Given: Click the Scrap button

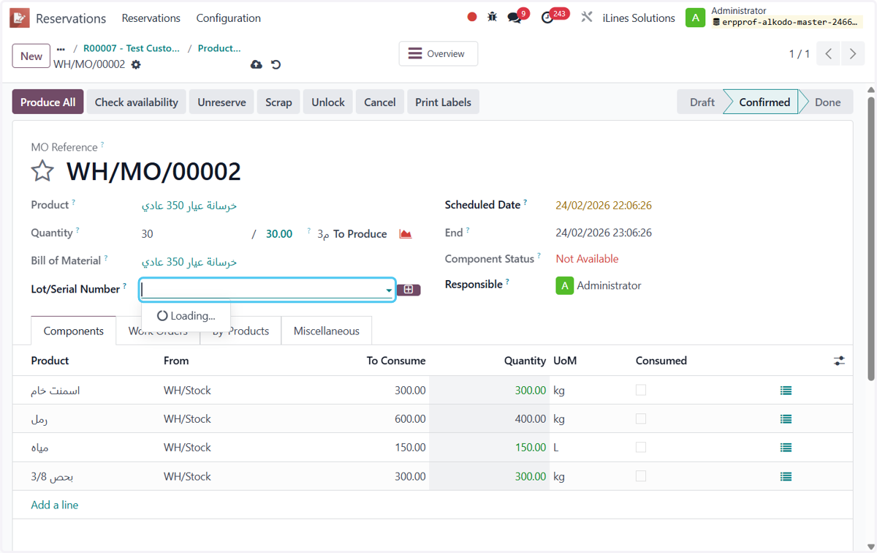Looking at the screenshot, I should [278, 102].
